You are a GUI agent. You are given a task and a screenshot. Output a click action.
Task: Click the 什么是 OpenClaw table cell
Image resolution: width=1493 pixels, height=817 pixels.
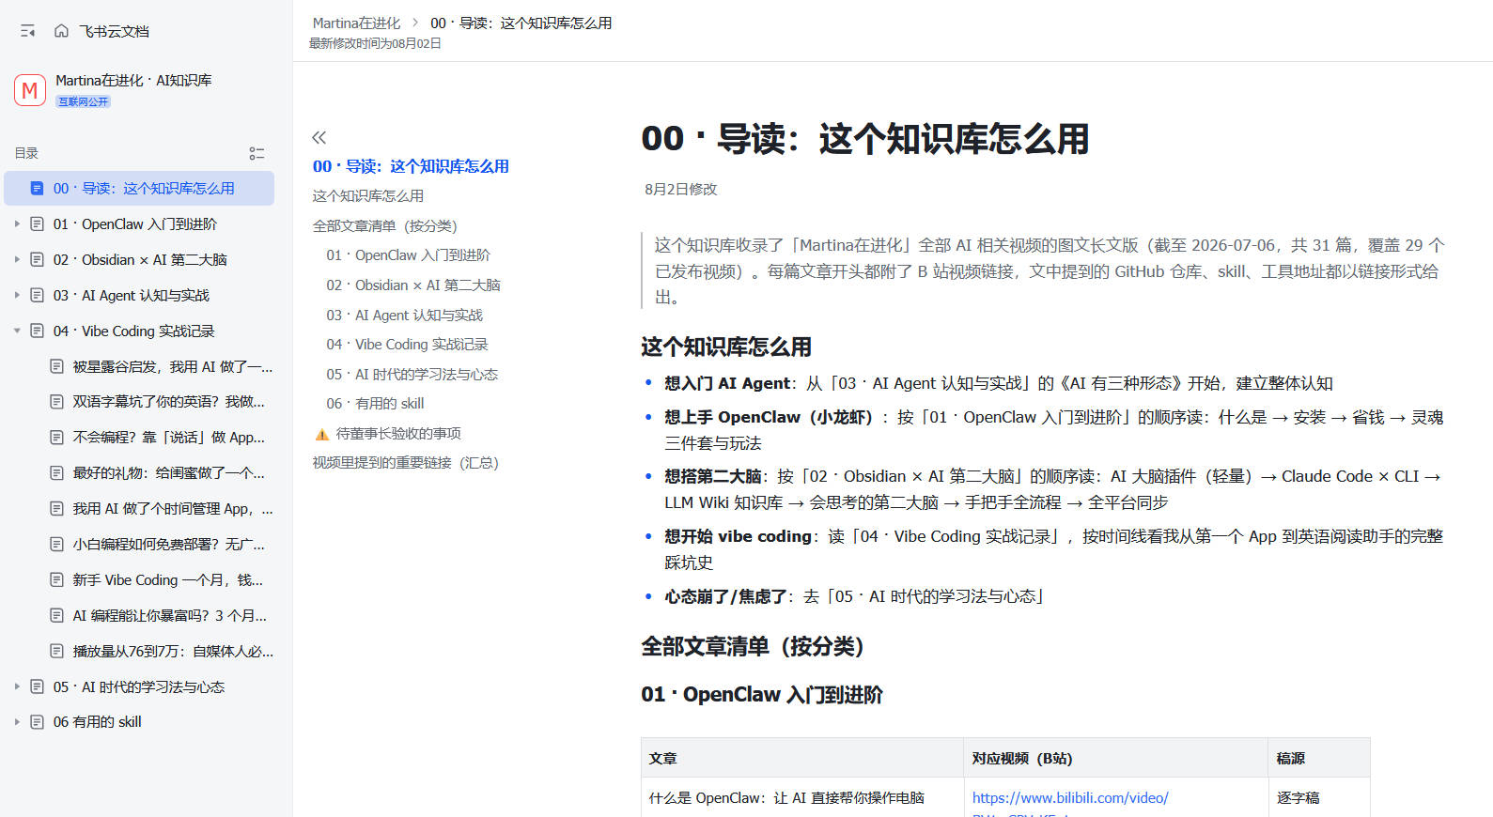click(786, 798)
